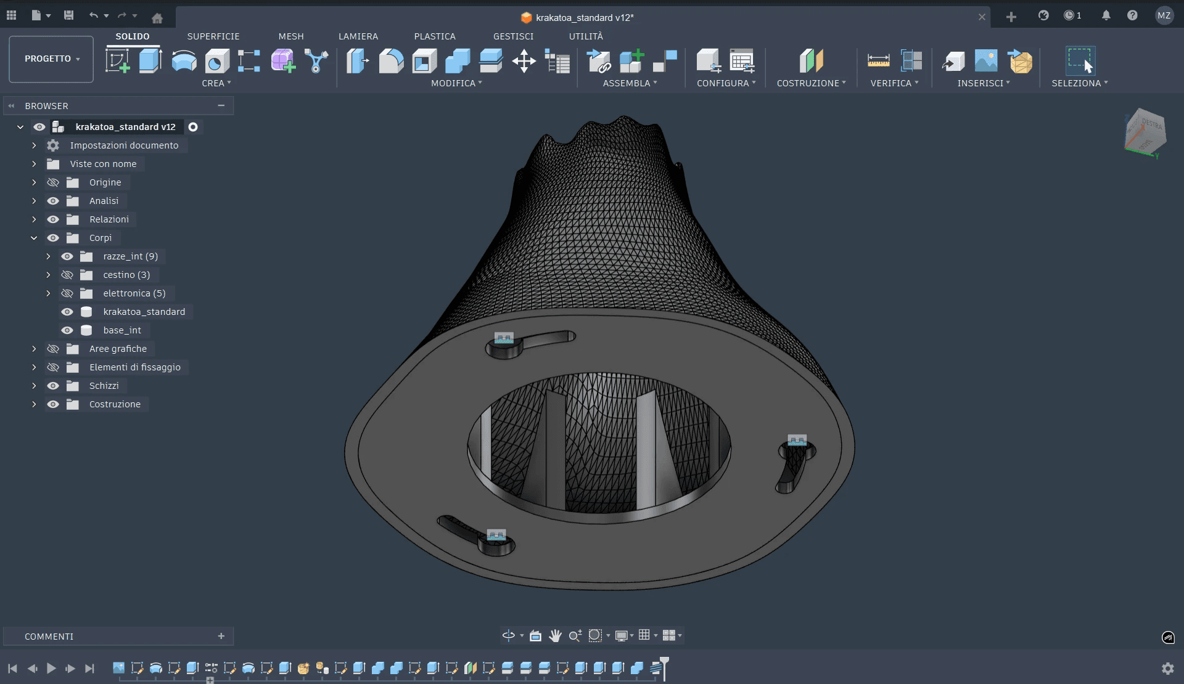Select the Create Sketch tool
The height and width of the screenshot is (684, 1184).
point(117,61)
